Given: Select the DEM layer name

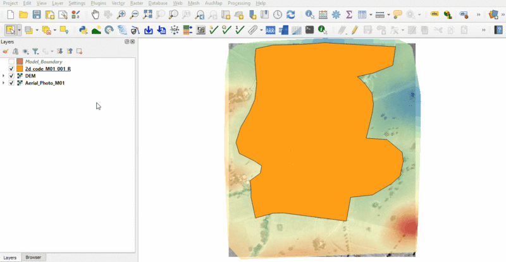Looking at the screenshot, I should [30, 76].
